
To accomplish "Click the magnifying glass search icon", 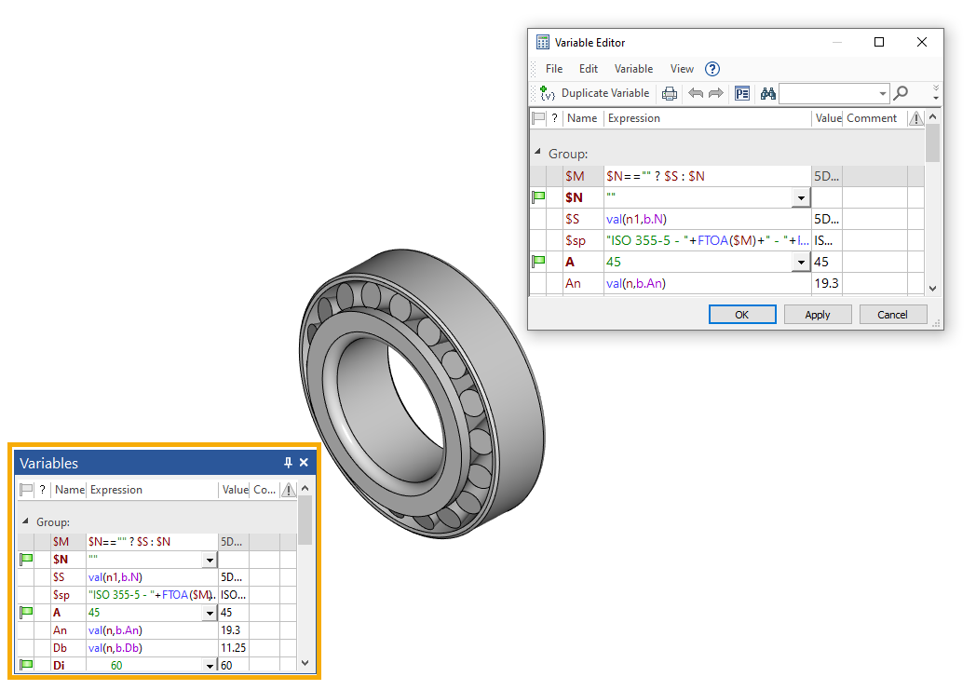I will click(x=901, y=93).
